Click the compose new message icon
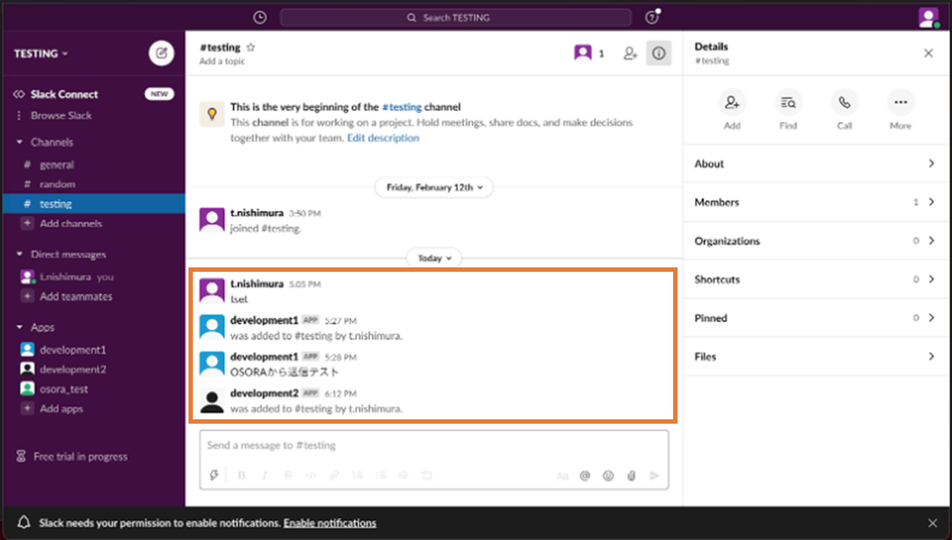The height and width of the screenshot is (540, 952). (161, 53)
